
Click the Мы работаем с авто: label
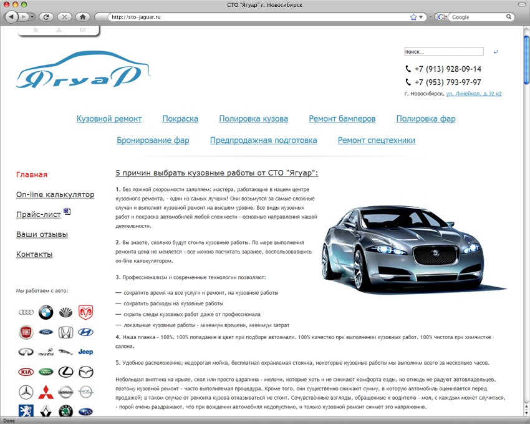click(x=42, y=290)
